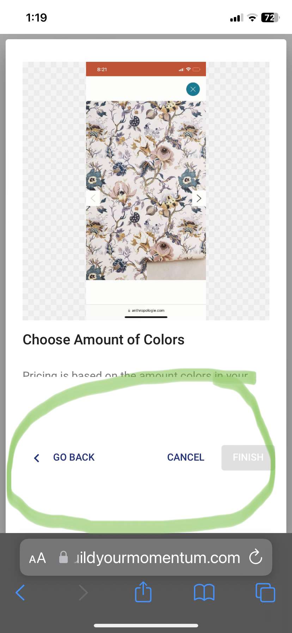Tap Safari's forward arrow
This screenshot has width=292, height=633.
pyautogui.click(x=83, y=592)
